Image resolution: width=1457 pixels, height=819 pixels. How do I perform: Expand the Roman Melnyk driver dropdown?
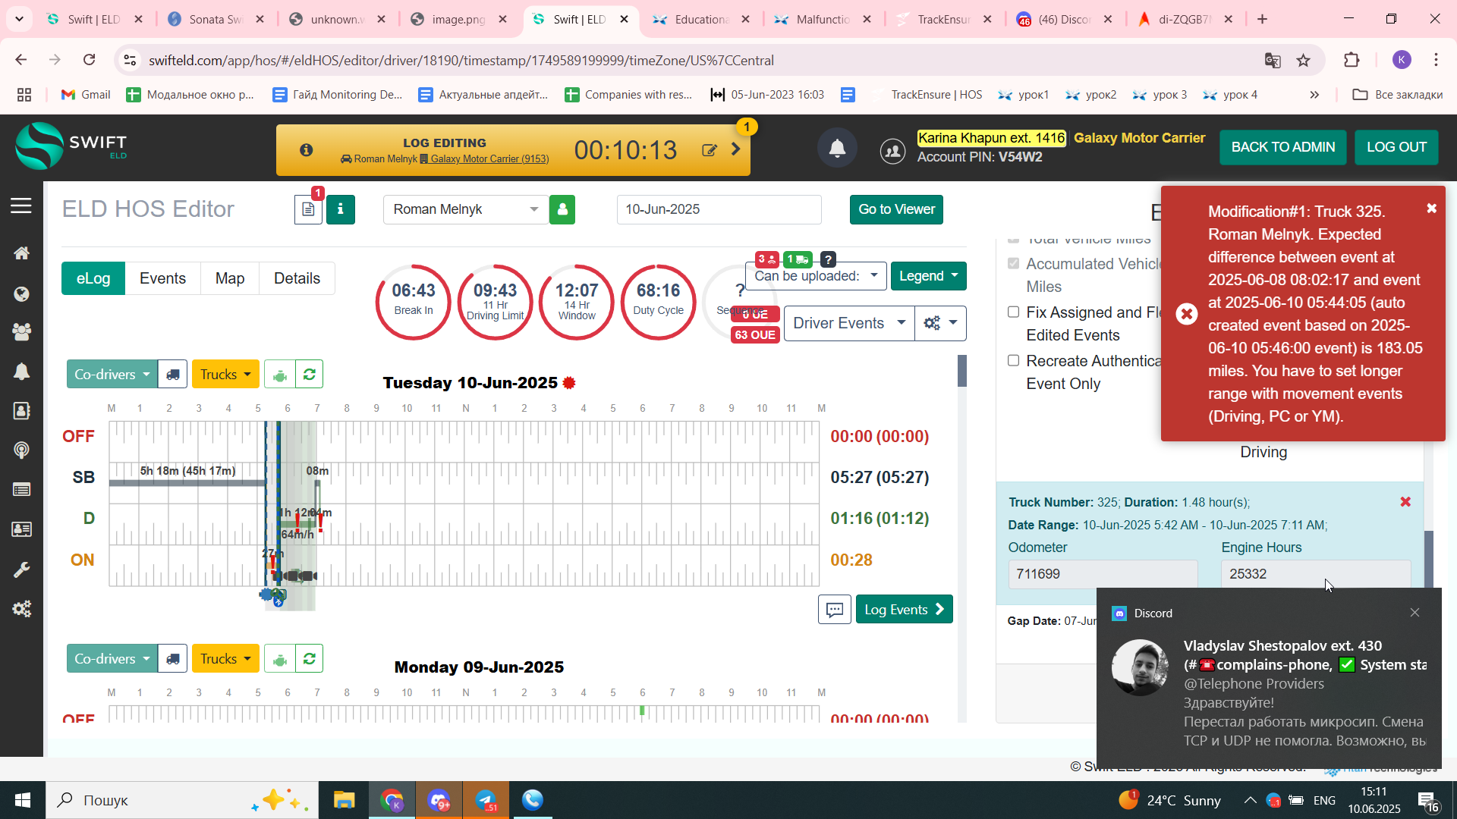click(466, 209)
